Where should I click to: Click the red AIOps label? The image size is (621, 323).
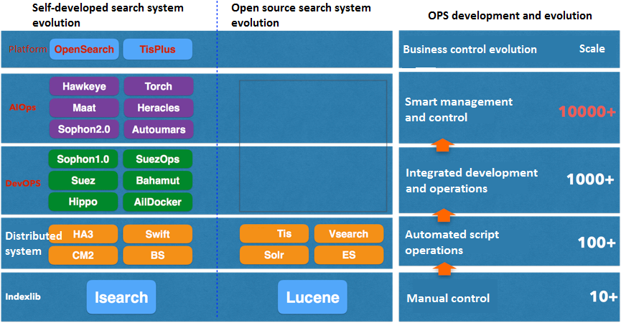(22, 107)
